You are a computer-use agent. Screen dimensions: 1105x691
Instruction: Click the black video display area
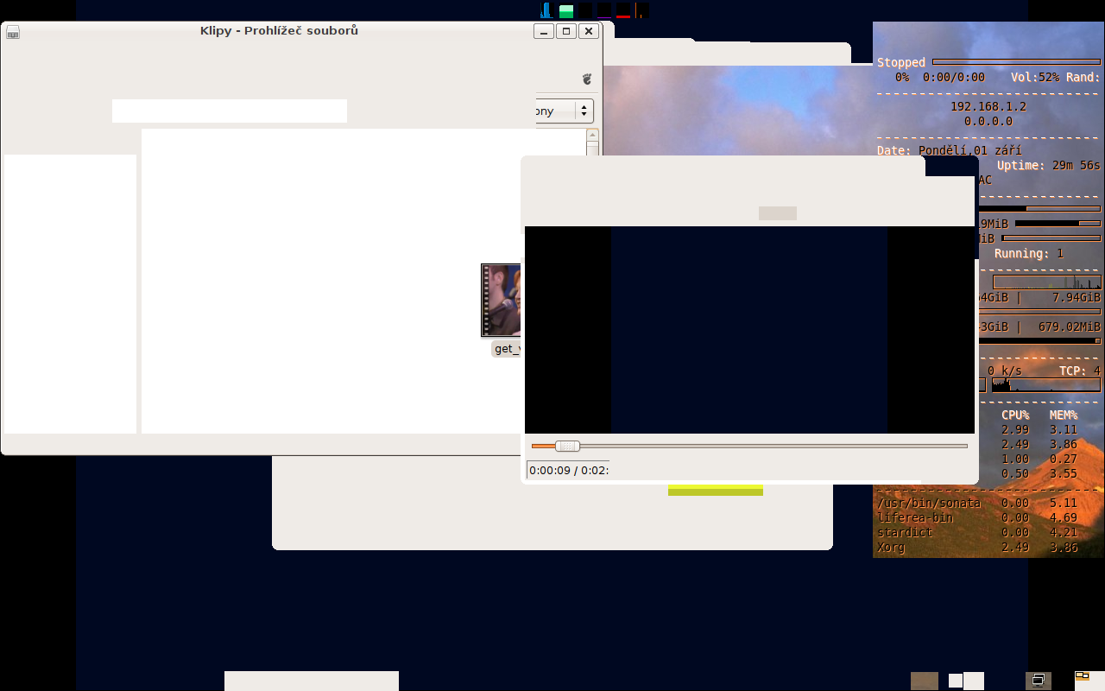749,330
